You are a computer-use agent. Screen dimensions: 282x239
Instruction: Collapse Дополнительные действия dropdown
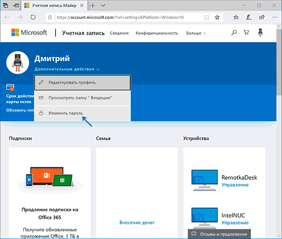point(67,69)
